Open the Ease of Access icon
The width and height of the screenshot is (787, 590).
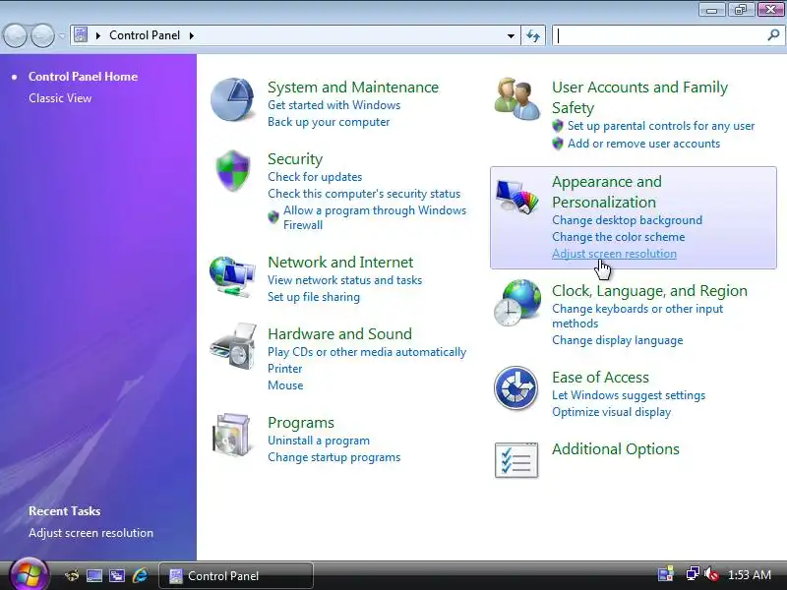pos(515,387)
